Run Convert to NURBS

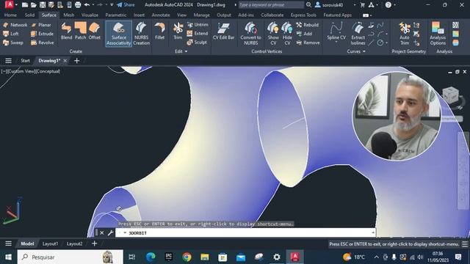250,34
